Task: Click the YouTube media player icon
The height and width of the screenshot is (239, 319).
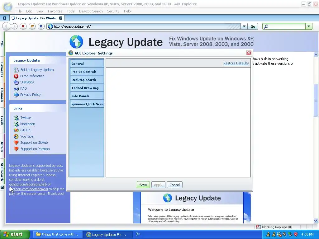Action: click(x=16, y=136)
